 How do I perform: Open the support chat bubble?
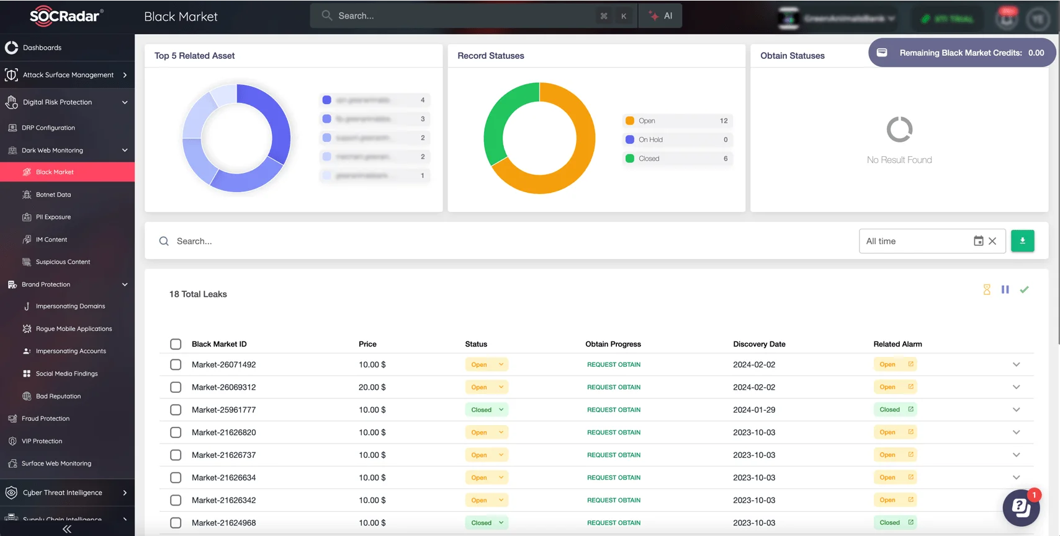pyautogui.click(x=1021, y=507)
